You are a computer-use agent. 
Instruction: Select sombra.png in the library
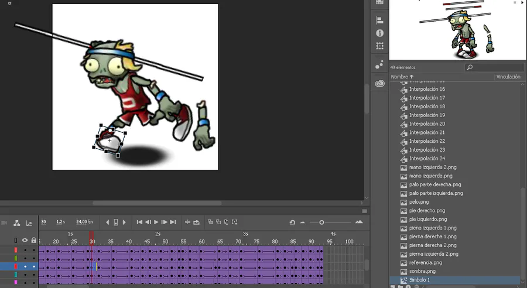pos(422,271)
